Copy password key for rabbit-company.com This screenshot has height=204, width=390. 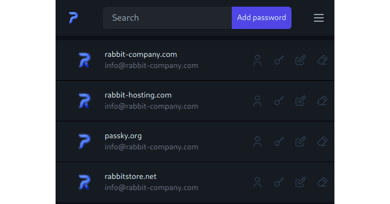pyautogui.click(x=279, y=60)
